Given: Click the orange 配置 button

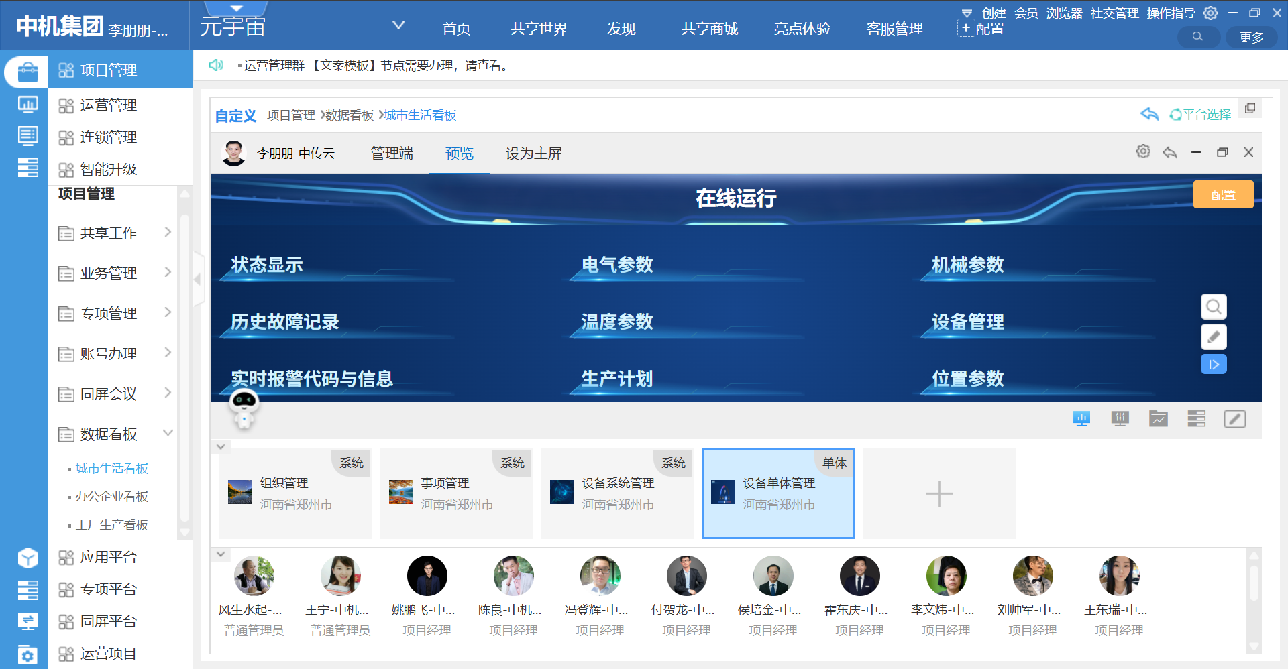Looking at the screenshot, I should [1222, 195].
